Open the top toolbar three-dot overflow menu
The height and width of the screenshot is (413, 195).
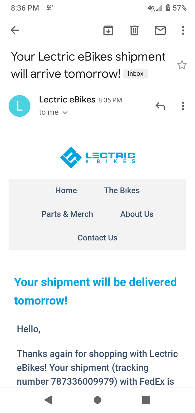pos(183,30)
